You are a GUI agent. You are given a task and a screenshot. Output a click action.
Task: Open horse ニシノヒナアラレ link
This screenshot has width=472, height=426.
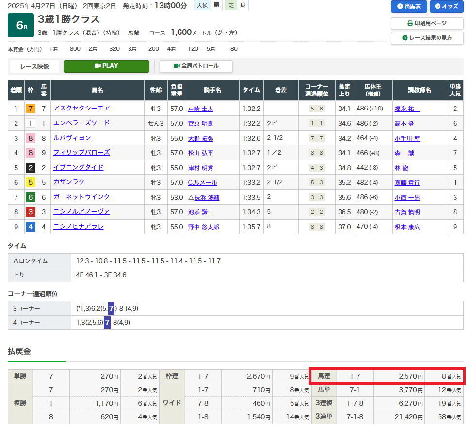click(78, 227)
